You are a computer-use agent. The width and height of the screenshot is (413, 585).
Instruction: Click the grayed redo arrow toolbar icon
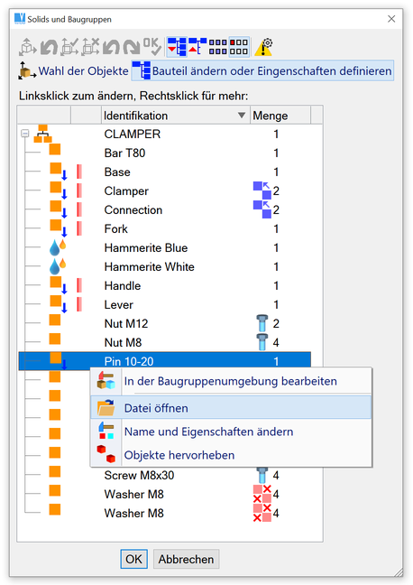coord(132,47)
